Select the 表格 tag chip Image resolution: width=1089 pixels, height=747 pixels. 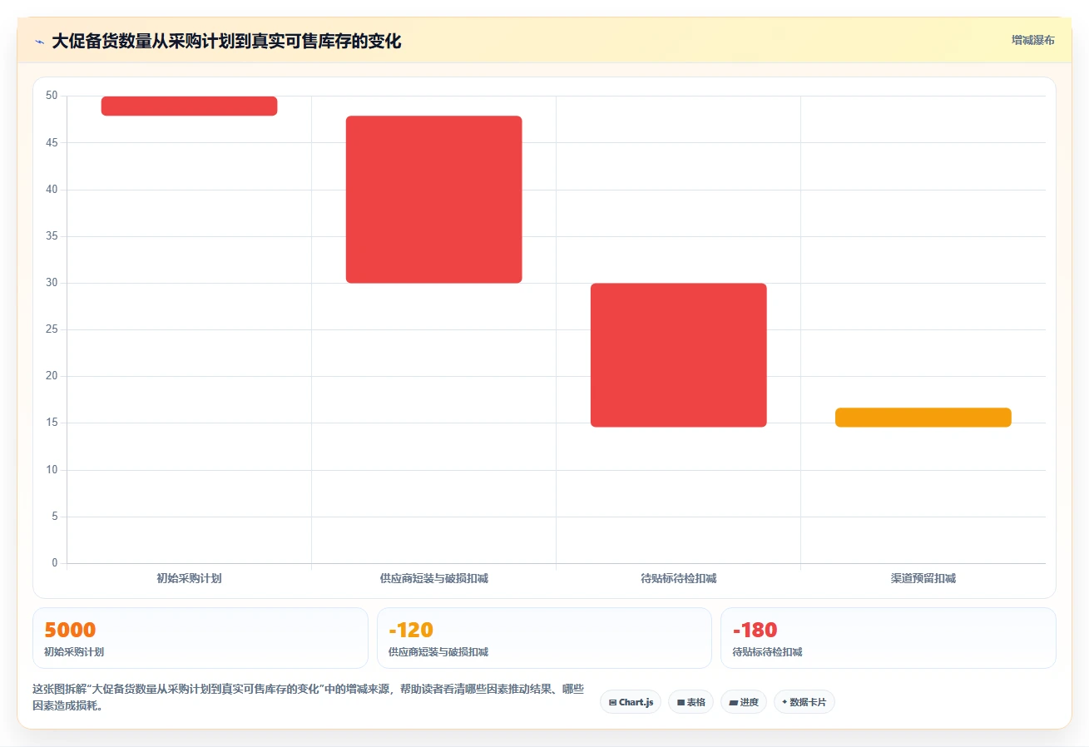[691, 702]
